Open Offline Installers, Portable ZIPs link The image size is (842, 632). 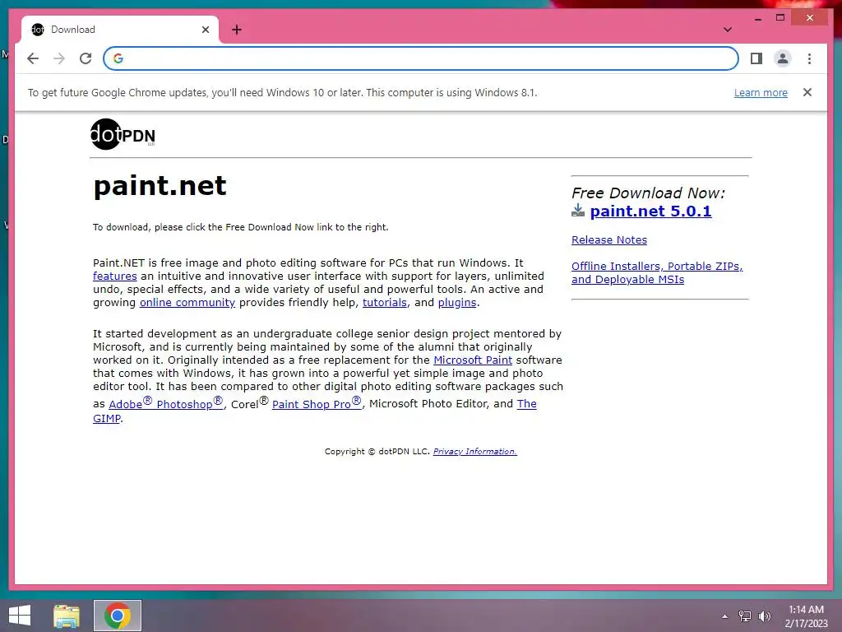tap(657, 273)
